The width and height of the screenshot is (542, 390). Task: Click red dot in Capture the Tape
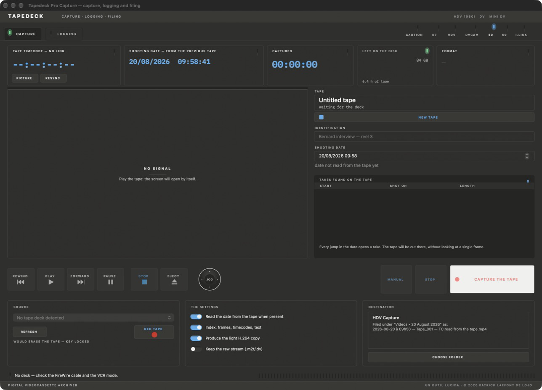pos(457,279)
